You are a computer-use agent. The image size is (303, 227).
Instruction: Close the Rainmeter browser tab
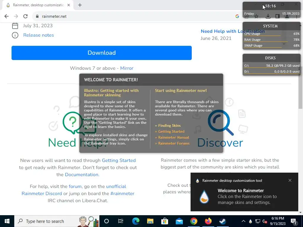coord(69,5)
